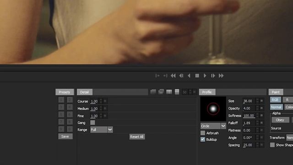
Task: Toggle the Show Shape checkbox
Action: pos(272,145)
